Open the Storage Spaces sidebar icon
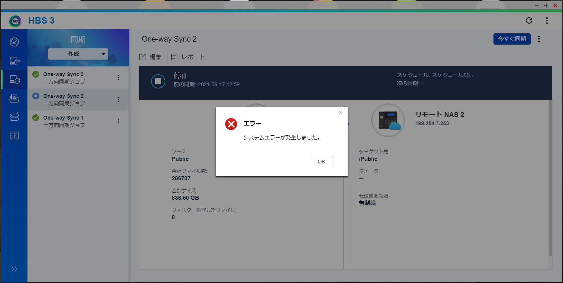The height and width of the screenshot is (283, 563). 14,135
